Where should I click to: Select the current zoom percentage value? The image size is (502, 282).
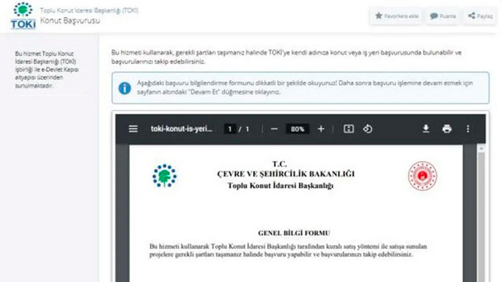tap(297, 128)
